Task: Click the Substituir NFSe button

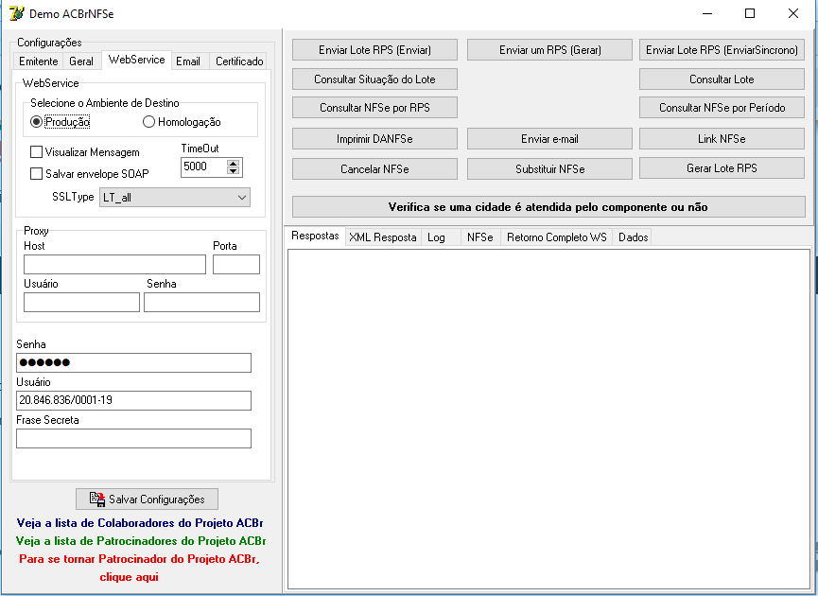Action: coord(549,168)
